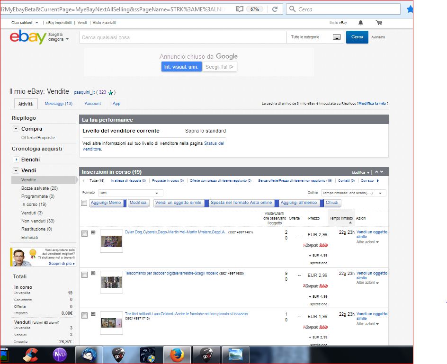Click Modifica button above listings
Screen dimensions: 447x364
coord(138,203)
